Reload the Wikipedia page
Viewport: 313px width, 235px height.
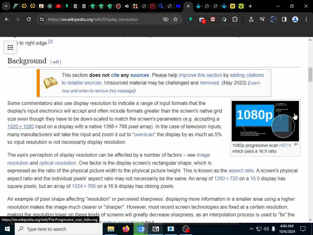pyautogui.click(x=29, y=19)
